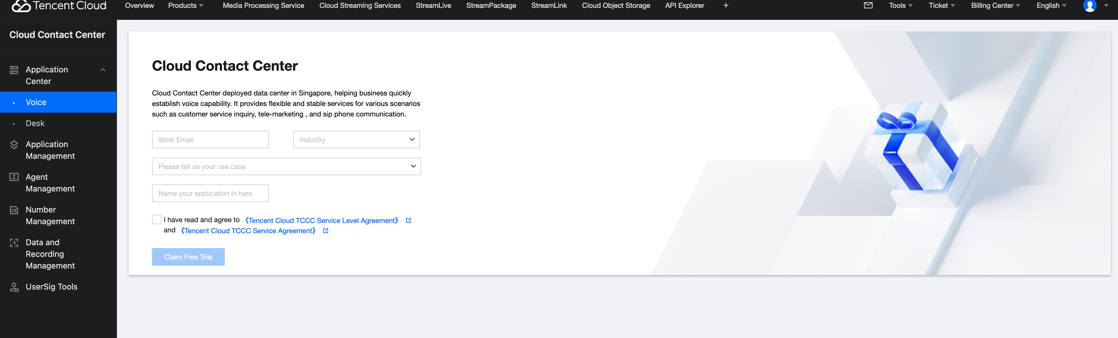This screenshot has width=1118, height=338.
Task: Open external link icon beside Service Level Agreement
Action: click(408, 221)
